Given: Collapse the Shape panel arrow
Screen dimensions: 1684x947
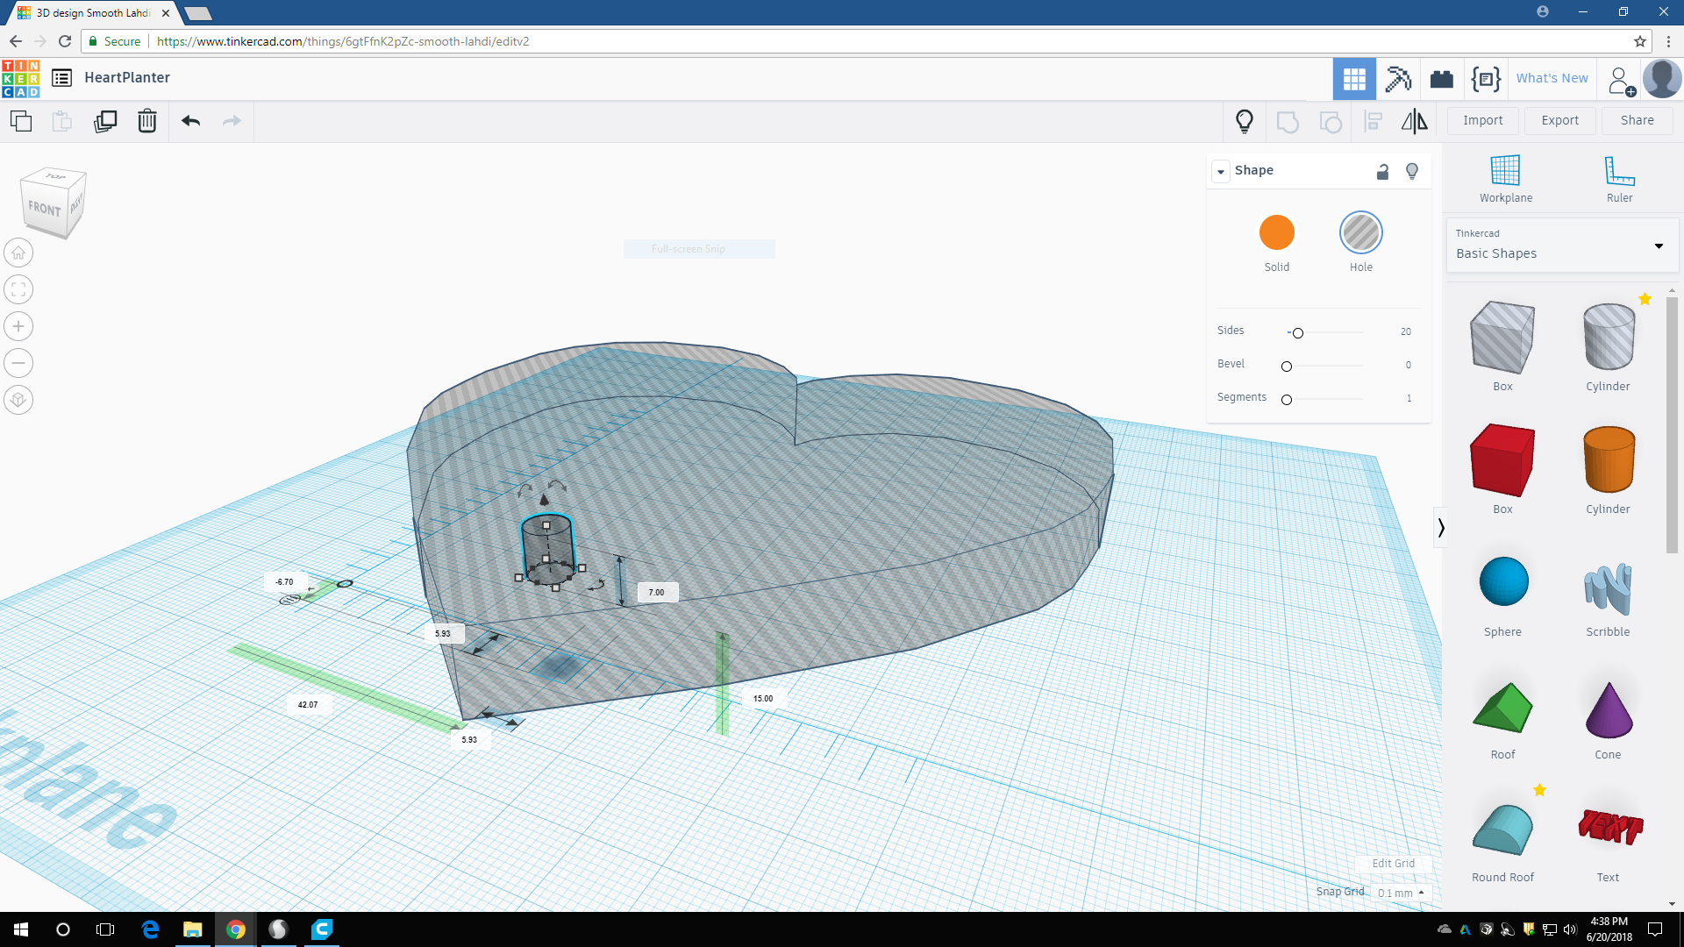Looking at the screenshot, I should 1221,171.
